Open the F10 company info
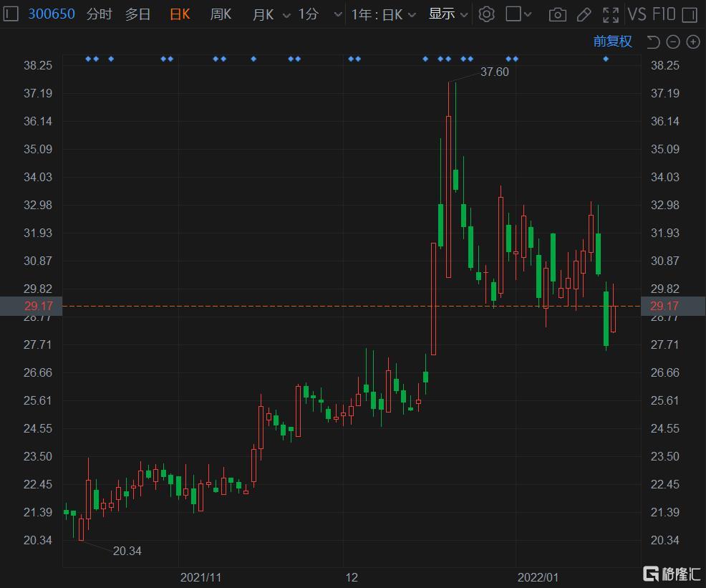The height and width of the screenshot is (588, 706). [664, 14]
